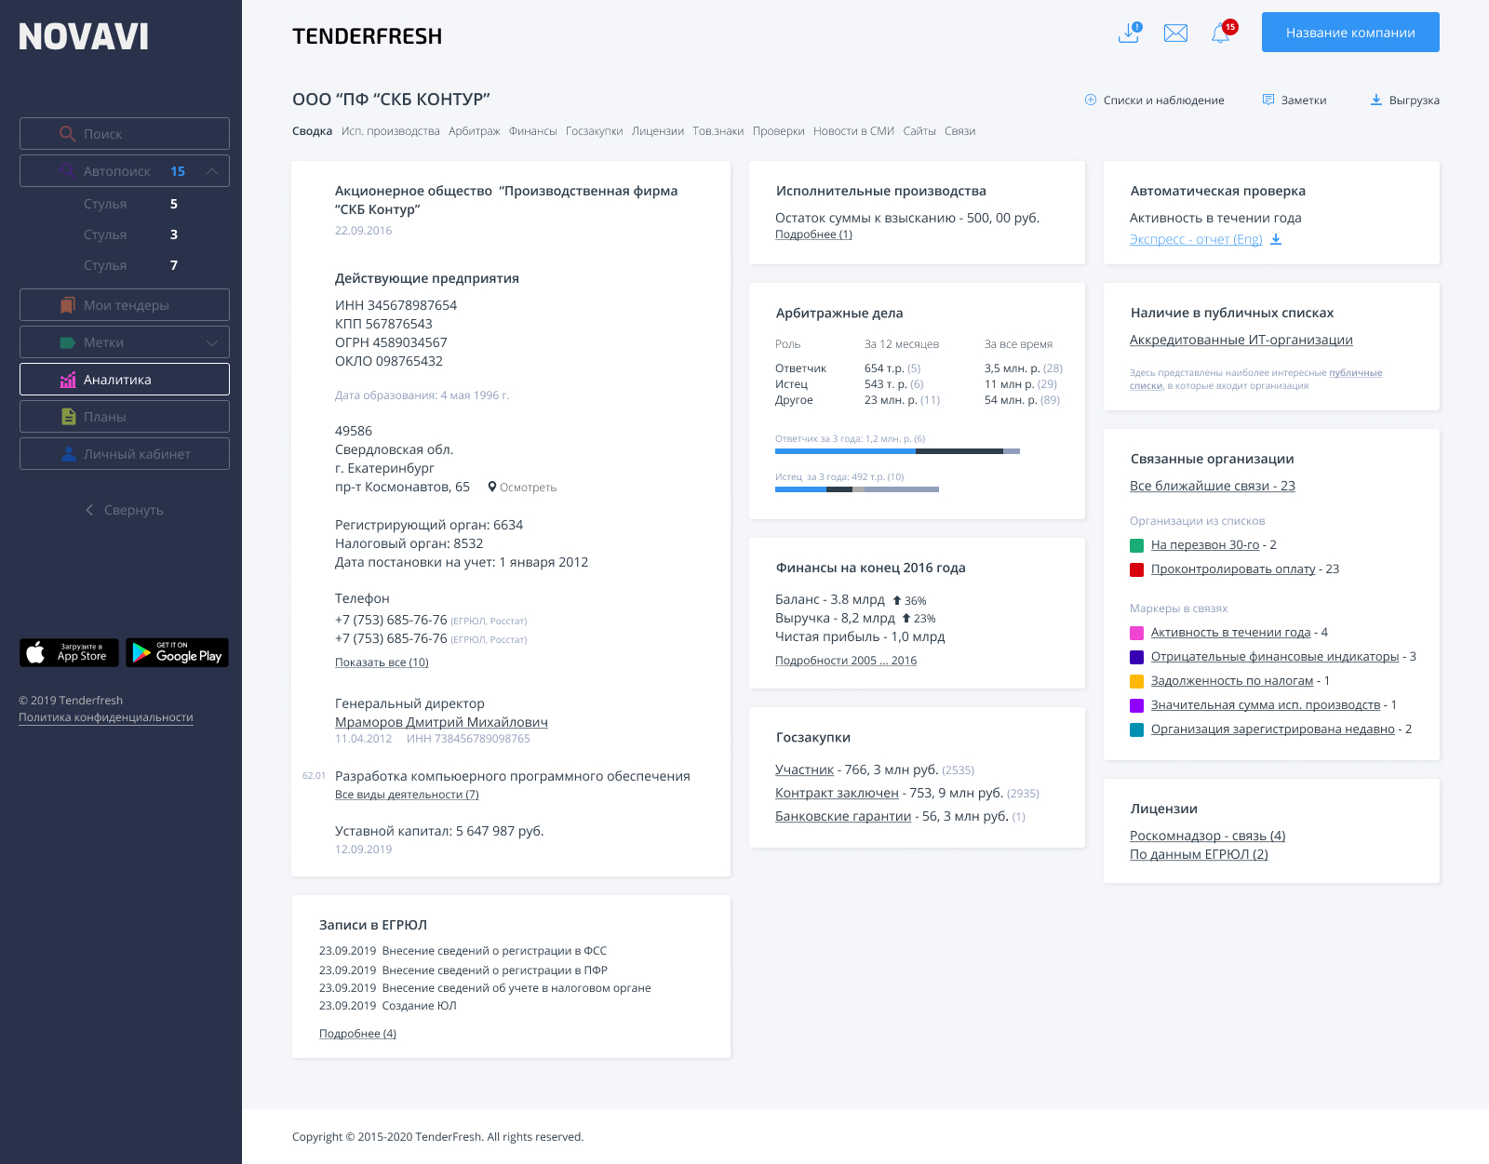Open Подробнее (4) under Записи в ЕГРЮЛ
The width and height of the screenshot is (1489, 1164).
(357, 1034)
